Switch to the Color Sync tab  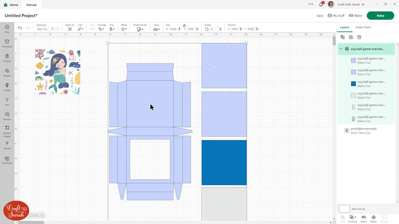(363, 27)
